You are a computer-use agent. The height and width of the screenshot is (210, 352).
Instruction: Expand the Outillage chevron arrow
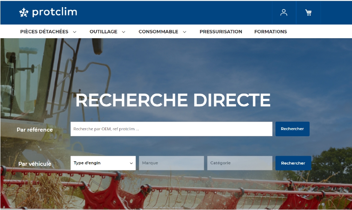(x=123, y=32)
